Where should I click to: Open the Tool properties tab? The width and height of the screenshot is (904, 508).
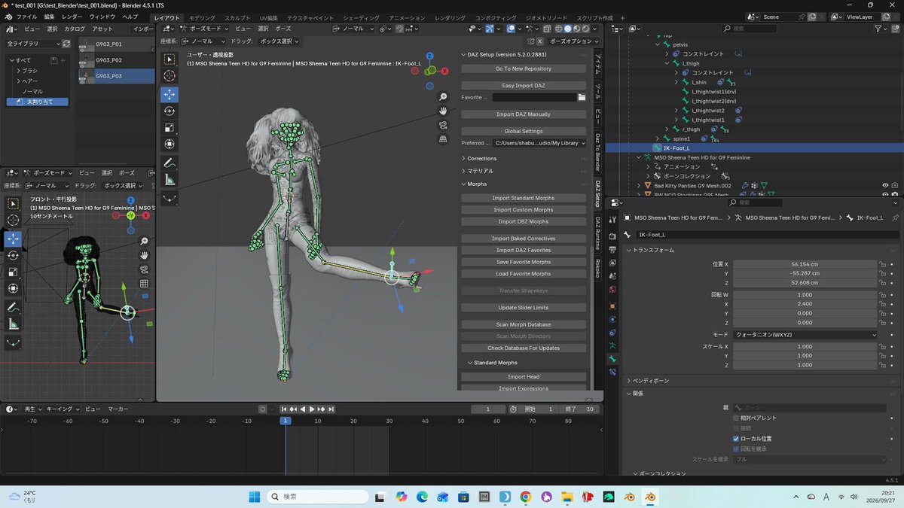(612, 218)
